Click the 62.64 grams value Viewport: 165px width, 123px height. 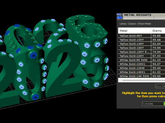[156, 44]
